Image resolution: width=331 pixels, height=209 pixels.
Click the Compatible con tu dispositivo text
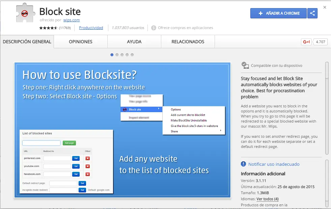pos(277,66)
